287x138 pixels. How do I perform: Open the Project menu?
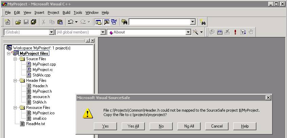click(53, 13)
